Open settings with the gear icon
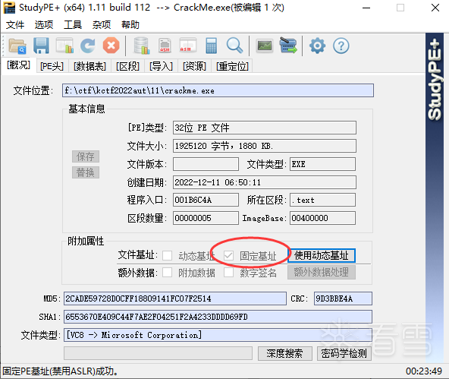 point(318,46)
